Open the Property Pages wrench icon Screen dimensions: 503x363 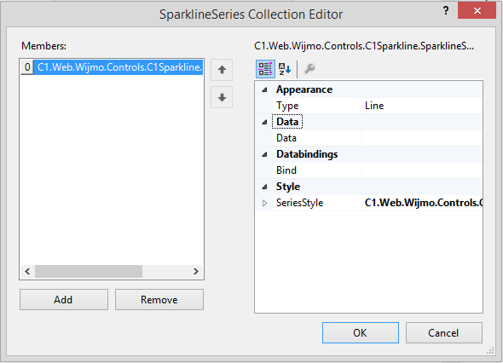pyautogui.click(x=309, y=69)
